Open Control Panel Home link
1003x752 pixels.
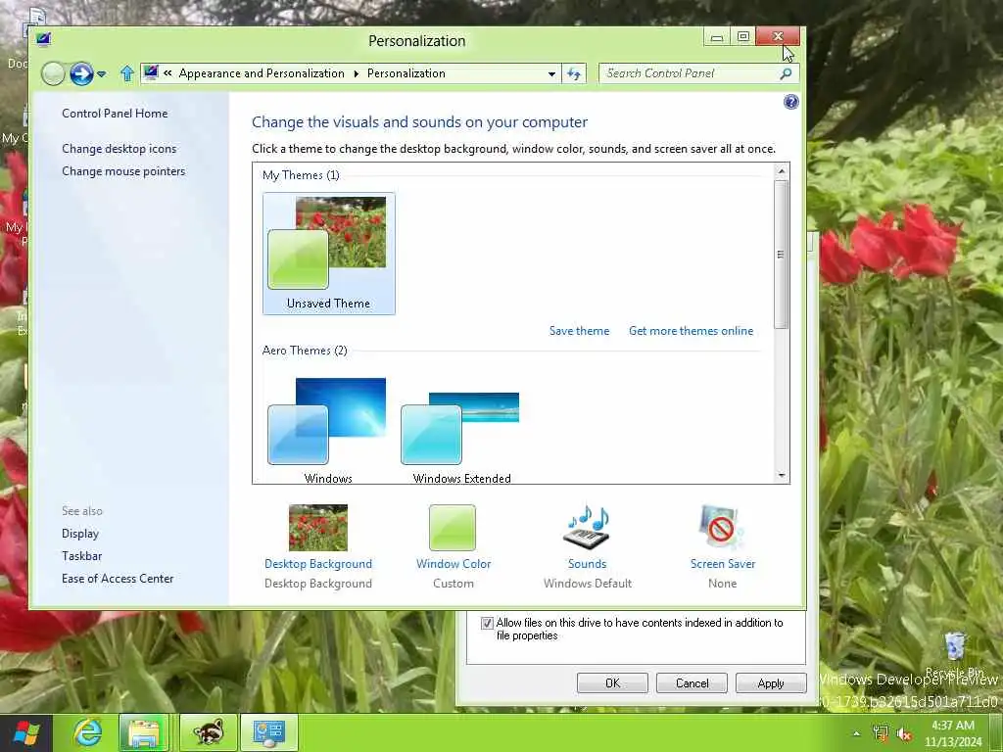pyautogui.click(x=115, y=114)
